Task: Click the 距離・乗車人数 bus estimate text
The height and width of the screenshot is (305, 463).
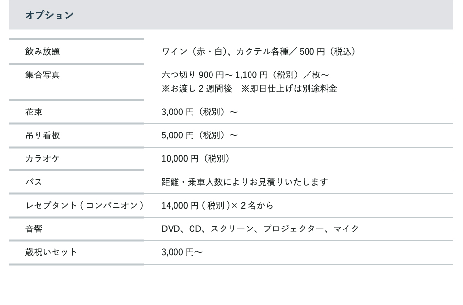Action: (245, 182)
